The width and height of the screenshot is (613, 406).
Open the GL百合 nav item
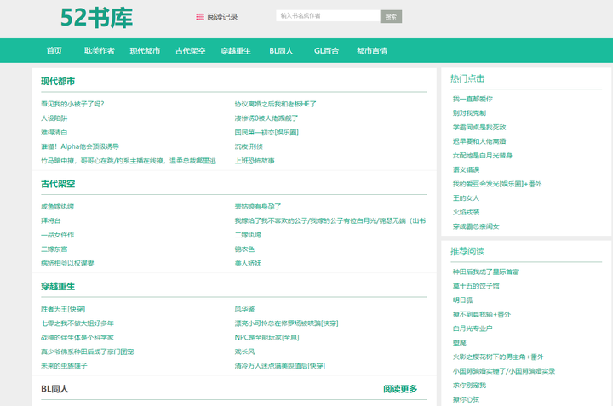326,51
